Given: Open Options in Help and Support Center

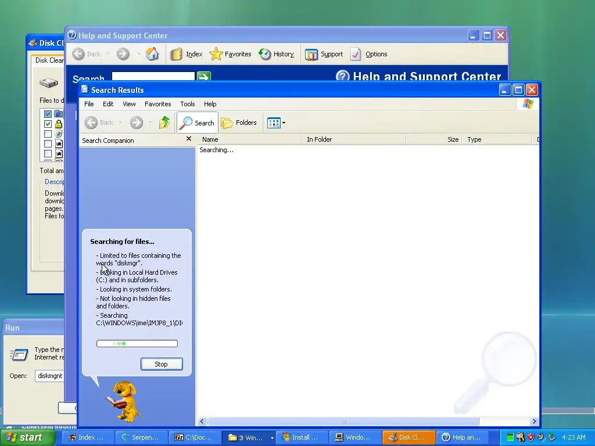Looking at the screenshot, I should click(x=368, y=54).
